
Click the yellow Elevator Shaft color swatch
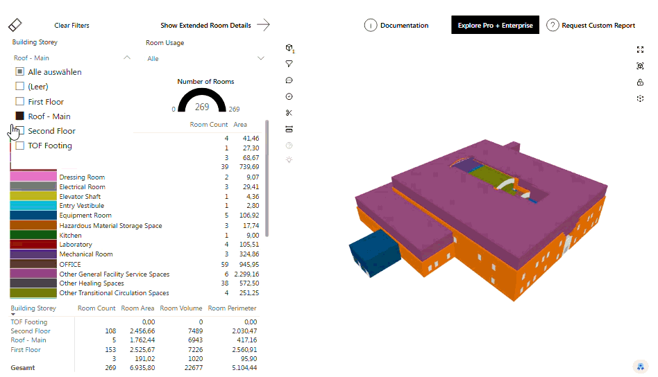tap(33, 195)
